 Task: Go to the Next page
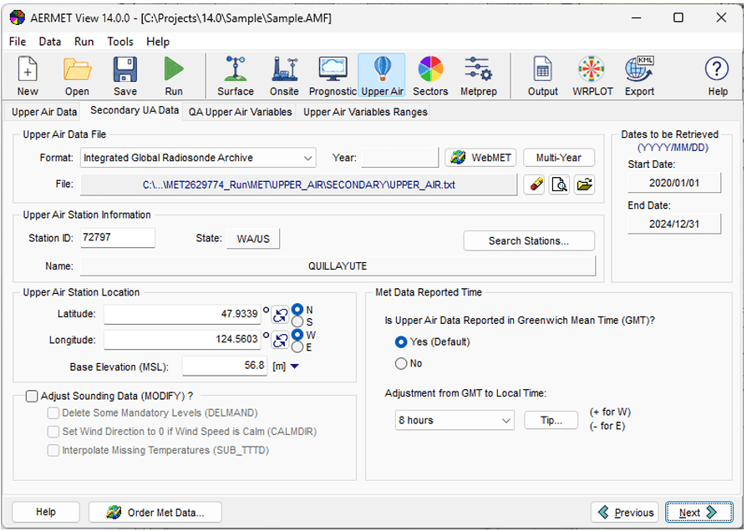pos(699,513)
